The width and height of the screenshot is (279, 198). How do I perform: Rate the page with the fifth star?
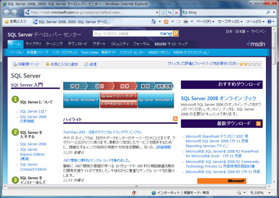coord(259,64)
